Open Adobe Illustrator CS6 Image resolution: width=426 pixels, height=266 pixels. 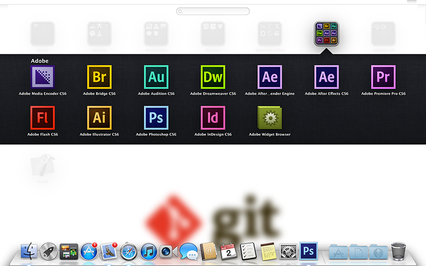[99, 118]
